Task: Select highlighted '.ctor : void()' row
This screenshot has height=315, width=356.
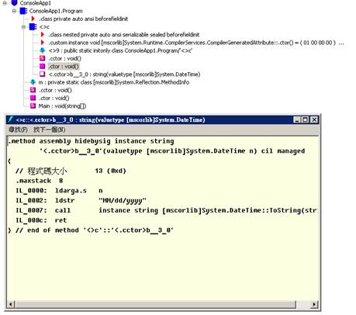Action: [64, 66]
